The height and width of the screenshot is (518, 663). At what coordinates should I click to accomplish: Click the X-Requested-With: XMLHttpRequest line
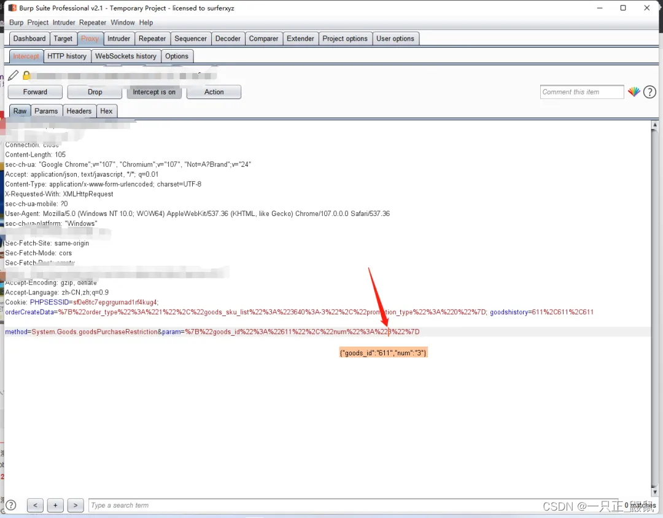click(59, 194)
